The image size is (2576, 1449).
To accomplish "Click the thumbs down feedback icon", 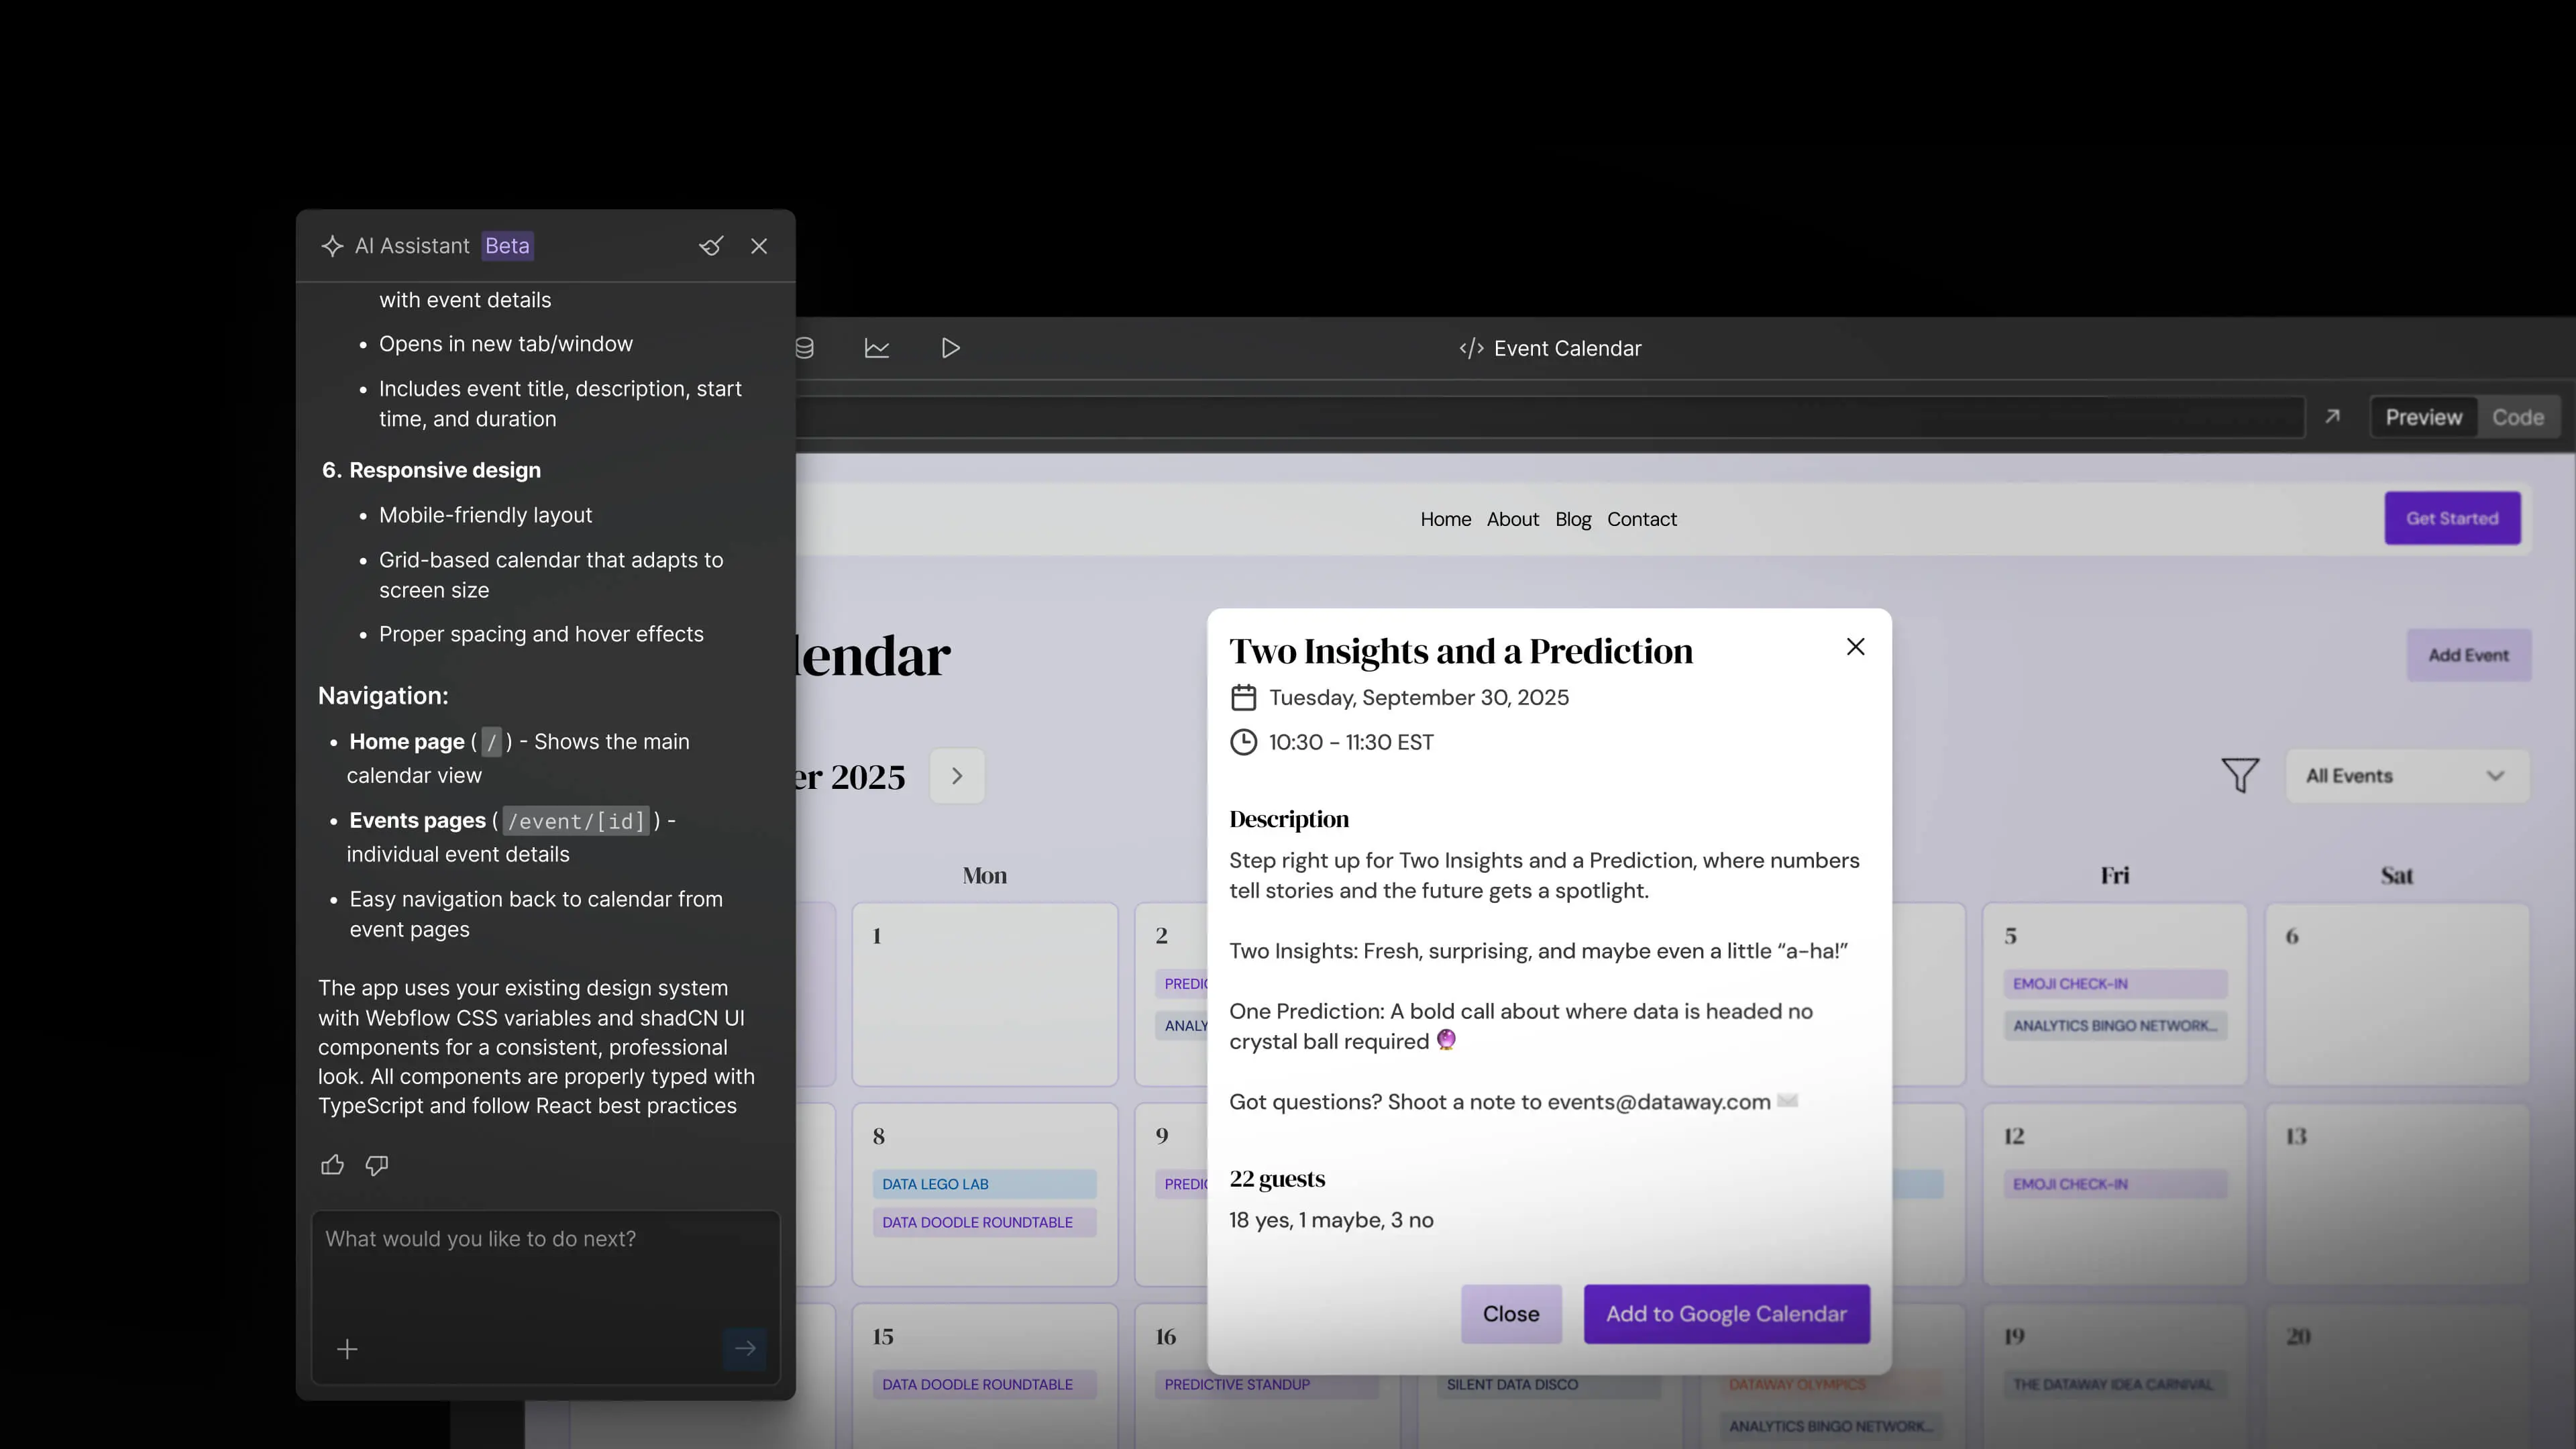I will 377,1165.
